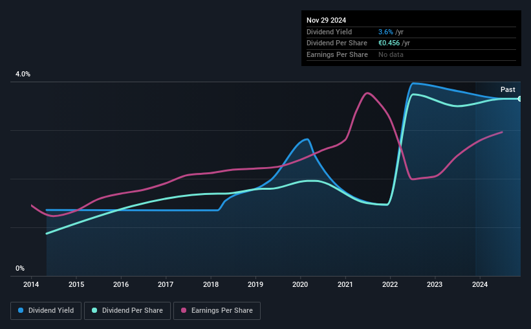
Task: Click the pink Earnings Per Share legend dot
Action: point(184,310)
